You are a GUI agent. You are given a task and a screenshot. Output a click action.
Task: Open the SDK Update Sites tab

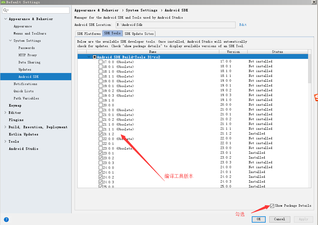pyautogui.click(x=139, y=34)
